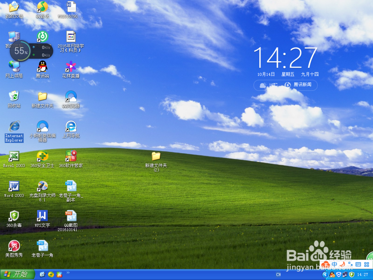Image resolution: width=373 pixels, height=280 pixels.
Task: Click the CH language indicator
Action: tap(278, 274)
